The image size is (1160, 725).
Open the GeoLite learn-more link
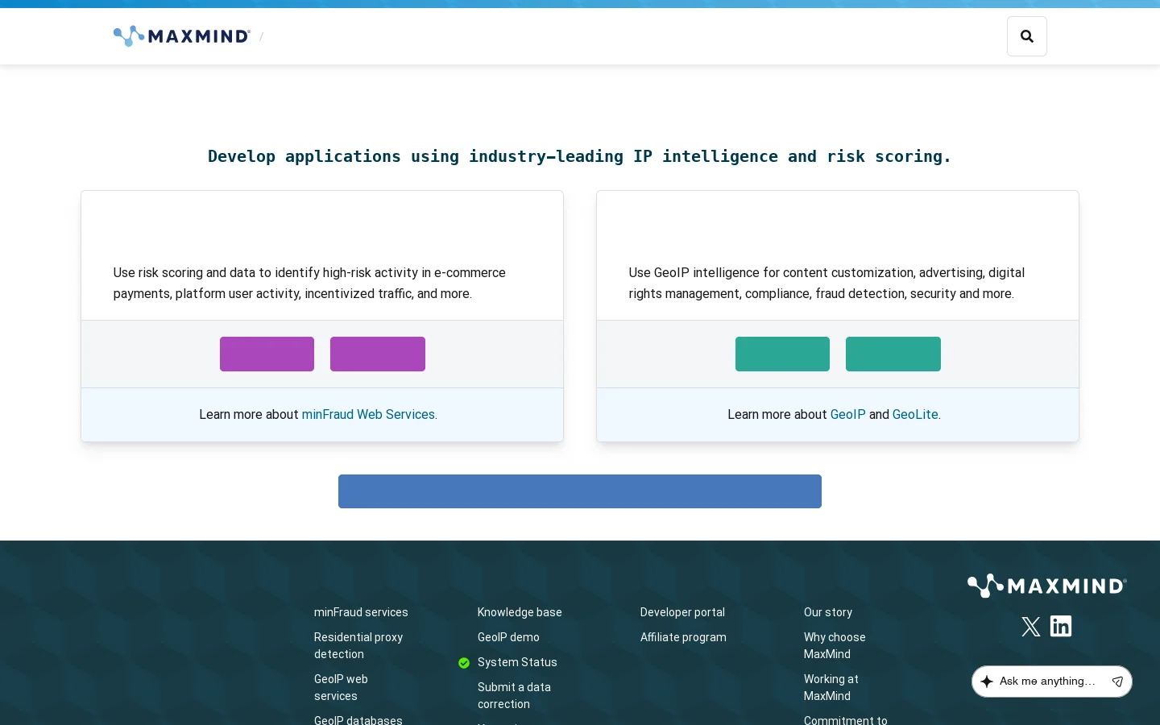pos(915,414)
